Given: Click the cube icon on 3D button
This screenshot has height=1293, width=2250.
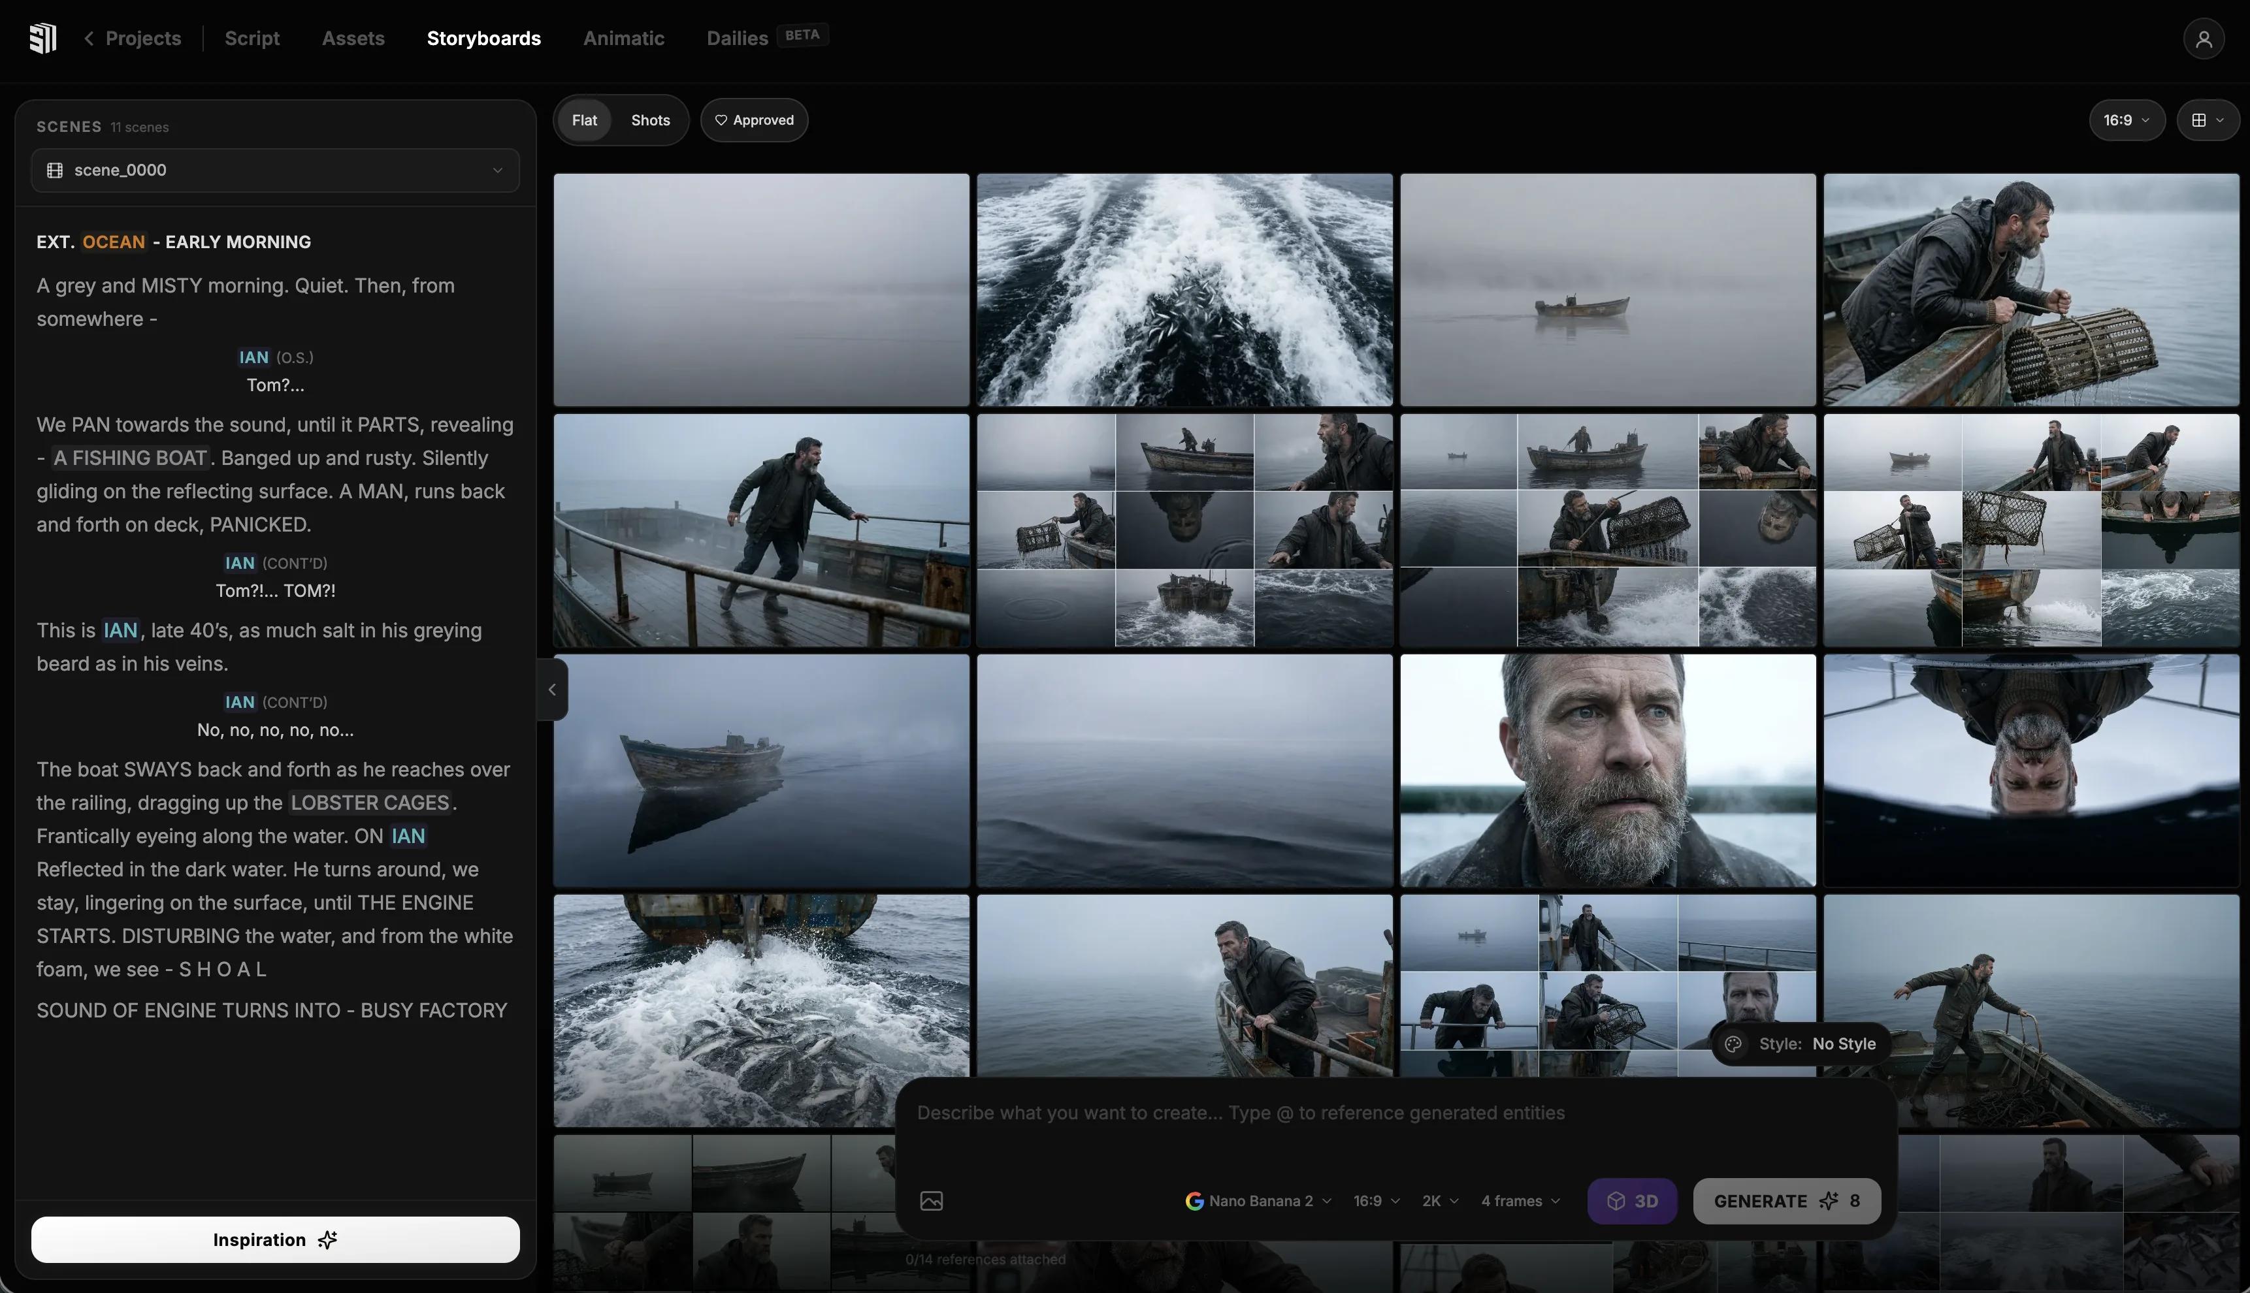Looking at the screenshot, I should [1616, 1202].
